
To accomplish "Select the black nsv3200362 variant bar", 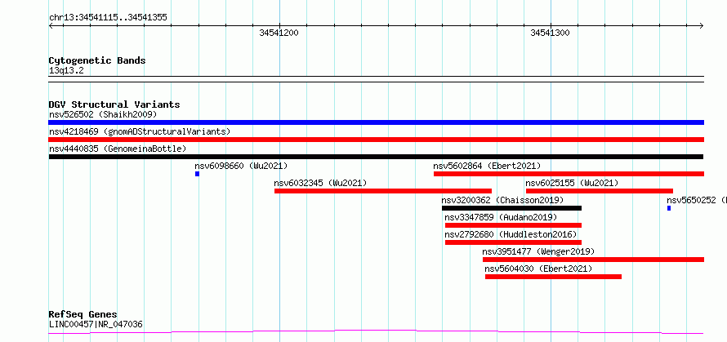I will tap(512, 208).
